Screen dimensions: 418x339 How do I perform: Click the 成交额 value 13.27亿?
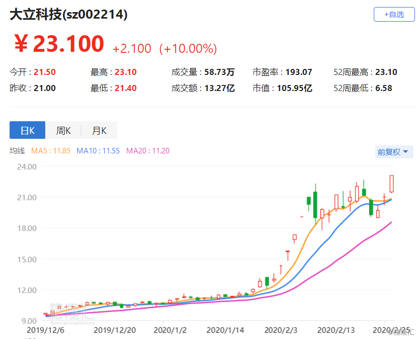[219, 88]
